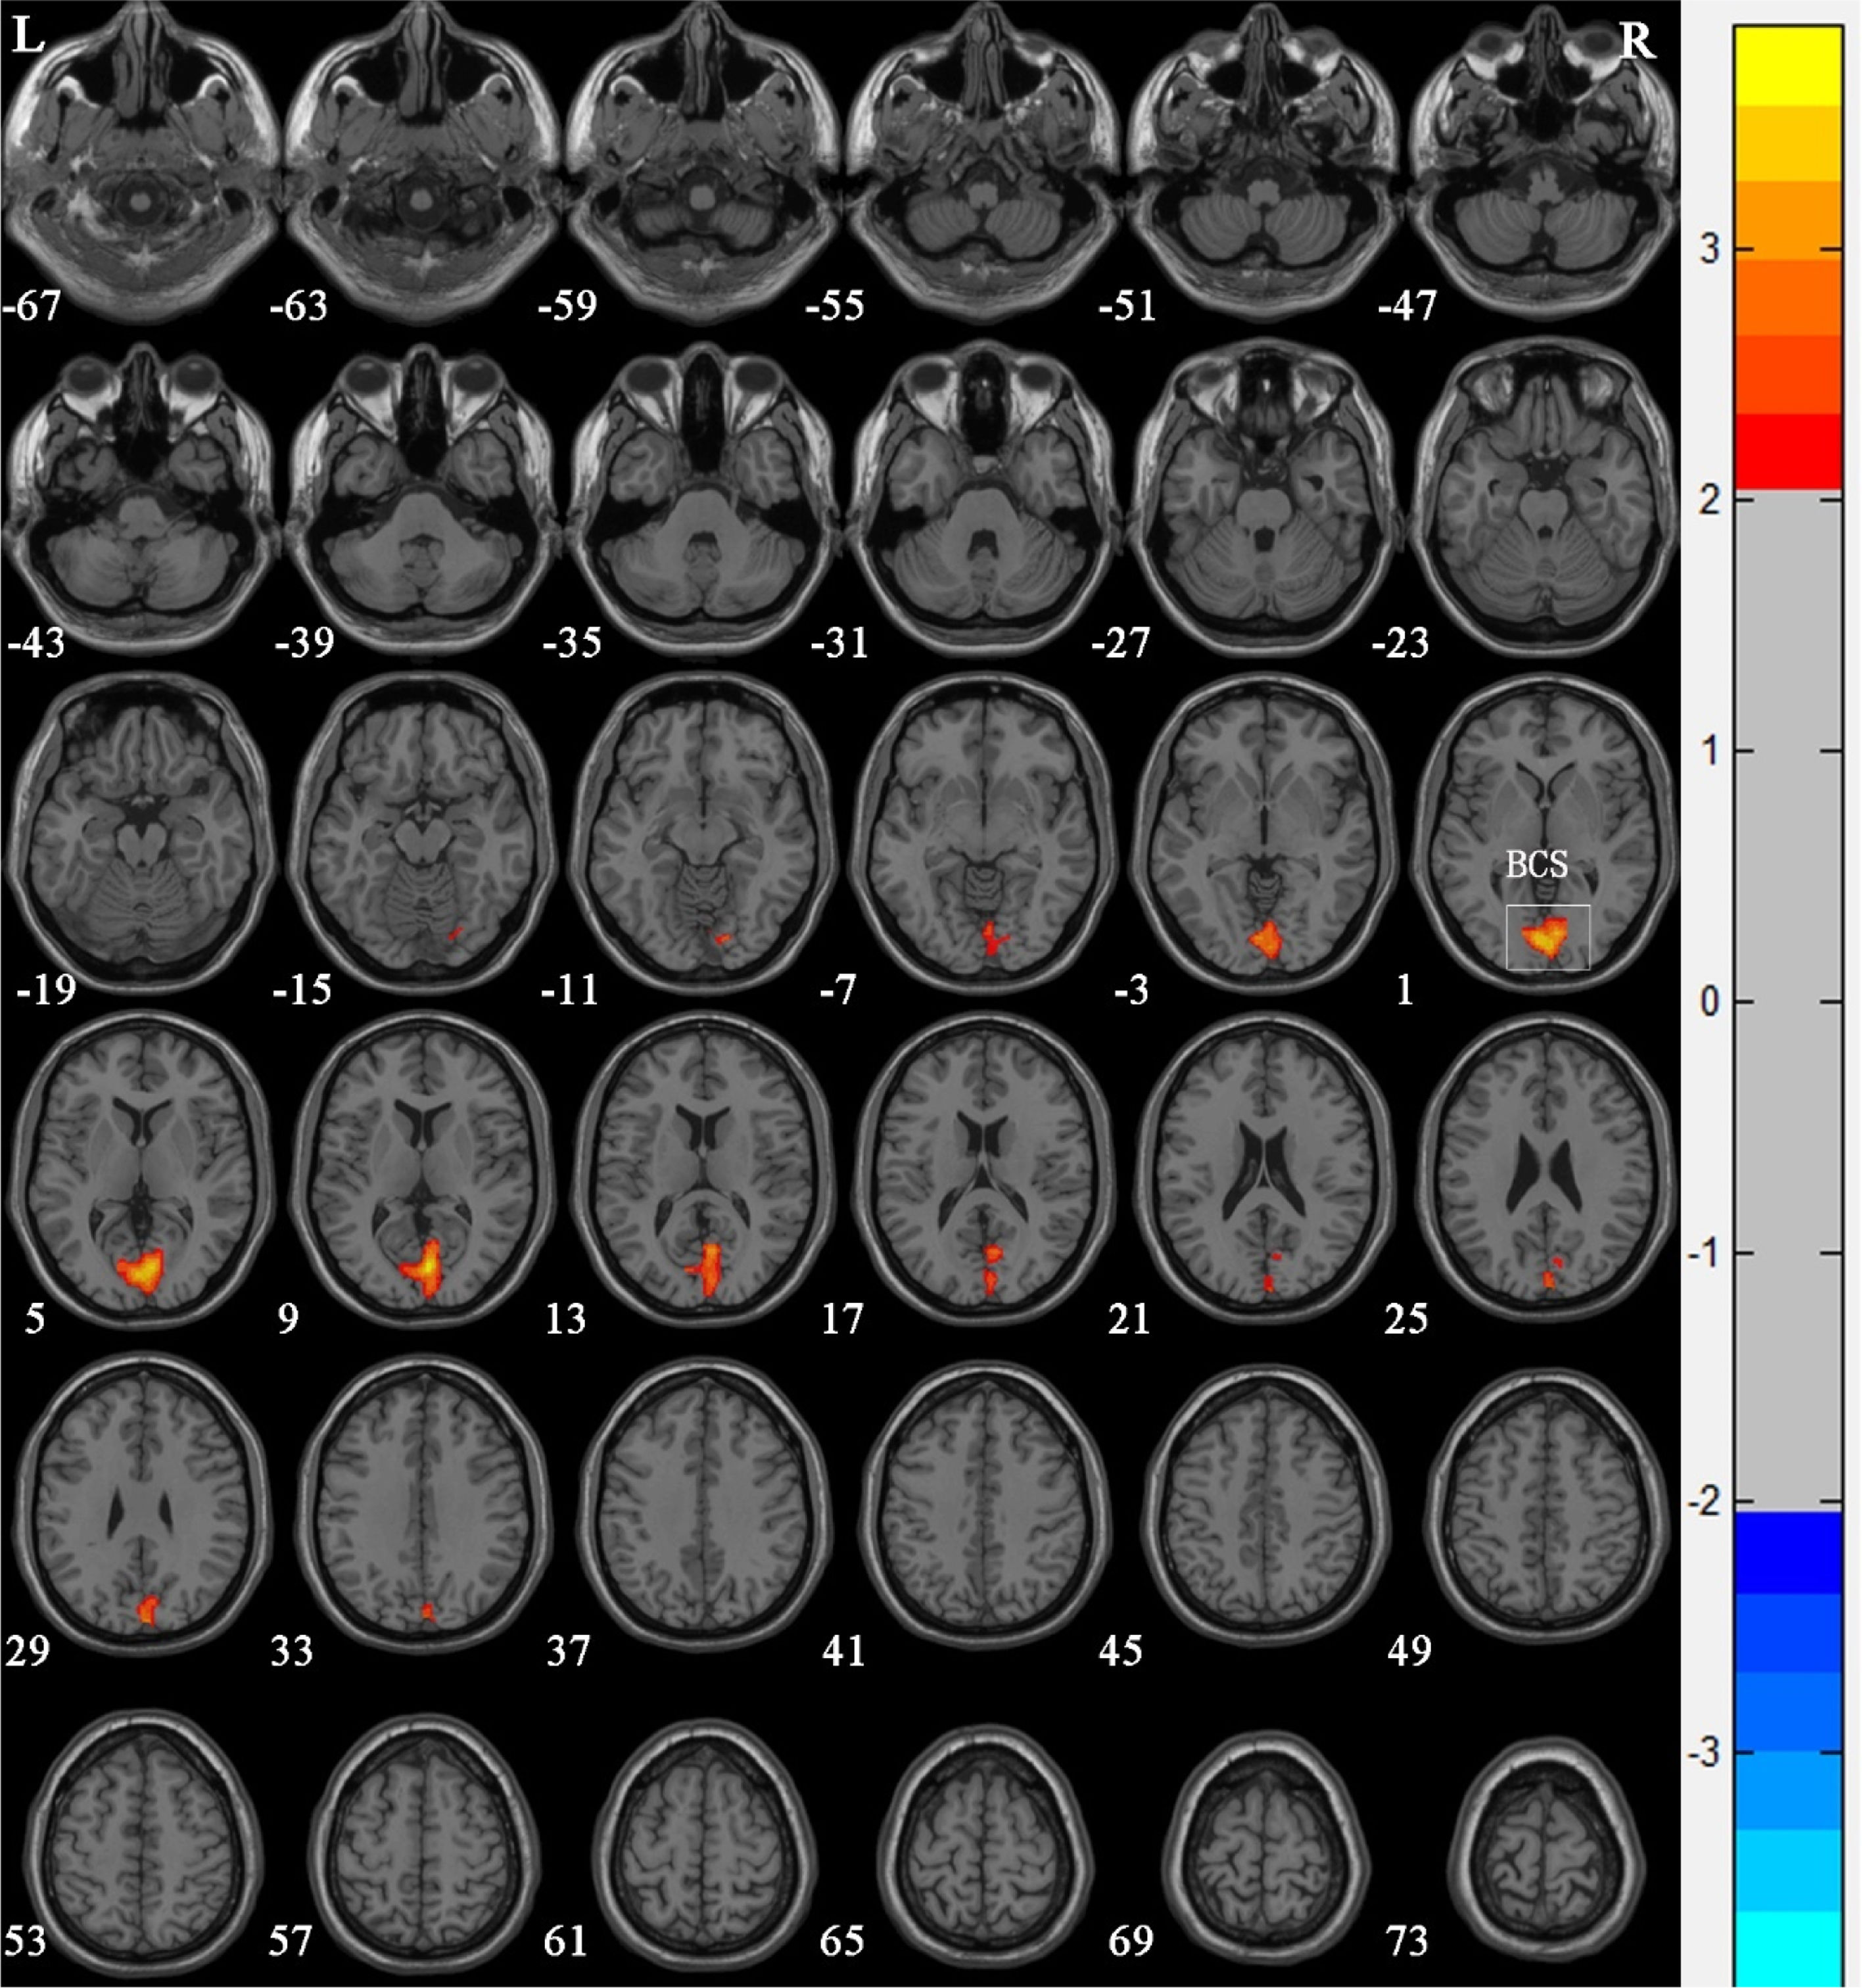The width and height of the screenshot is (1863, 1988).
Task: Click the activation cluster in slice 9
Action: coord(423,1268)
